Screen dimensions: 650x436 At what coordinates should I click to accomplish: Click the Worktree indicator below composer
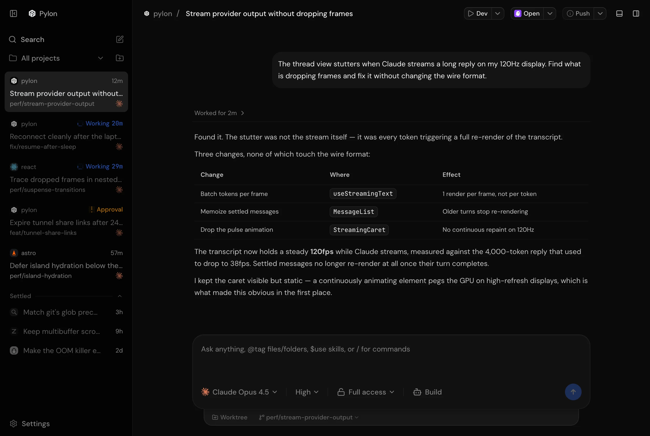coord(230,417)
